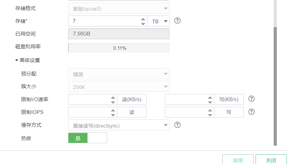Image resolution: width=289 pixels, height=164 pixels.
Task: Click the 应用 apply button
Action: [238, 160]
